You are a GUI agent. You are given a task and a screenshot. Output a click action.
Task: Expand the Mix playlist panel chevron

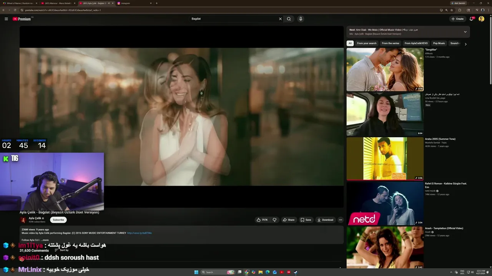pyautogui.click(x=465, y=32)
